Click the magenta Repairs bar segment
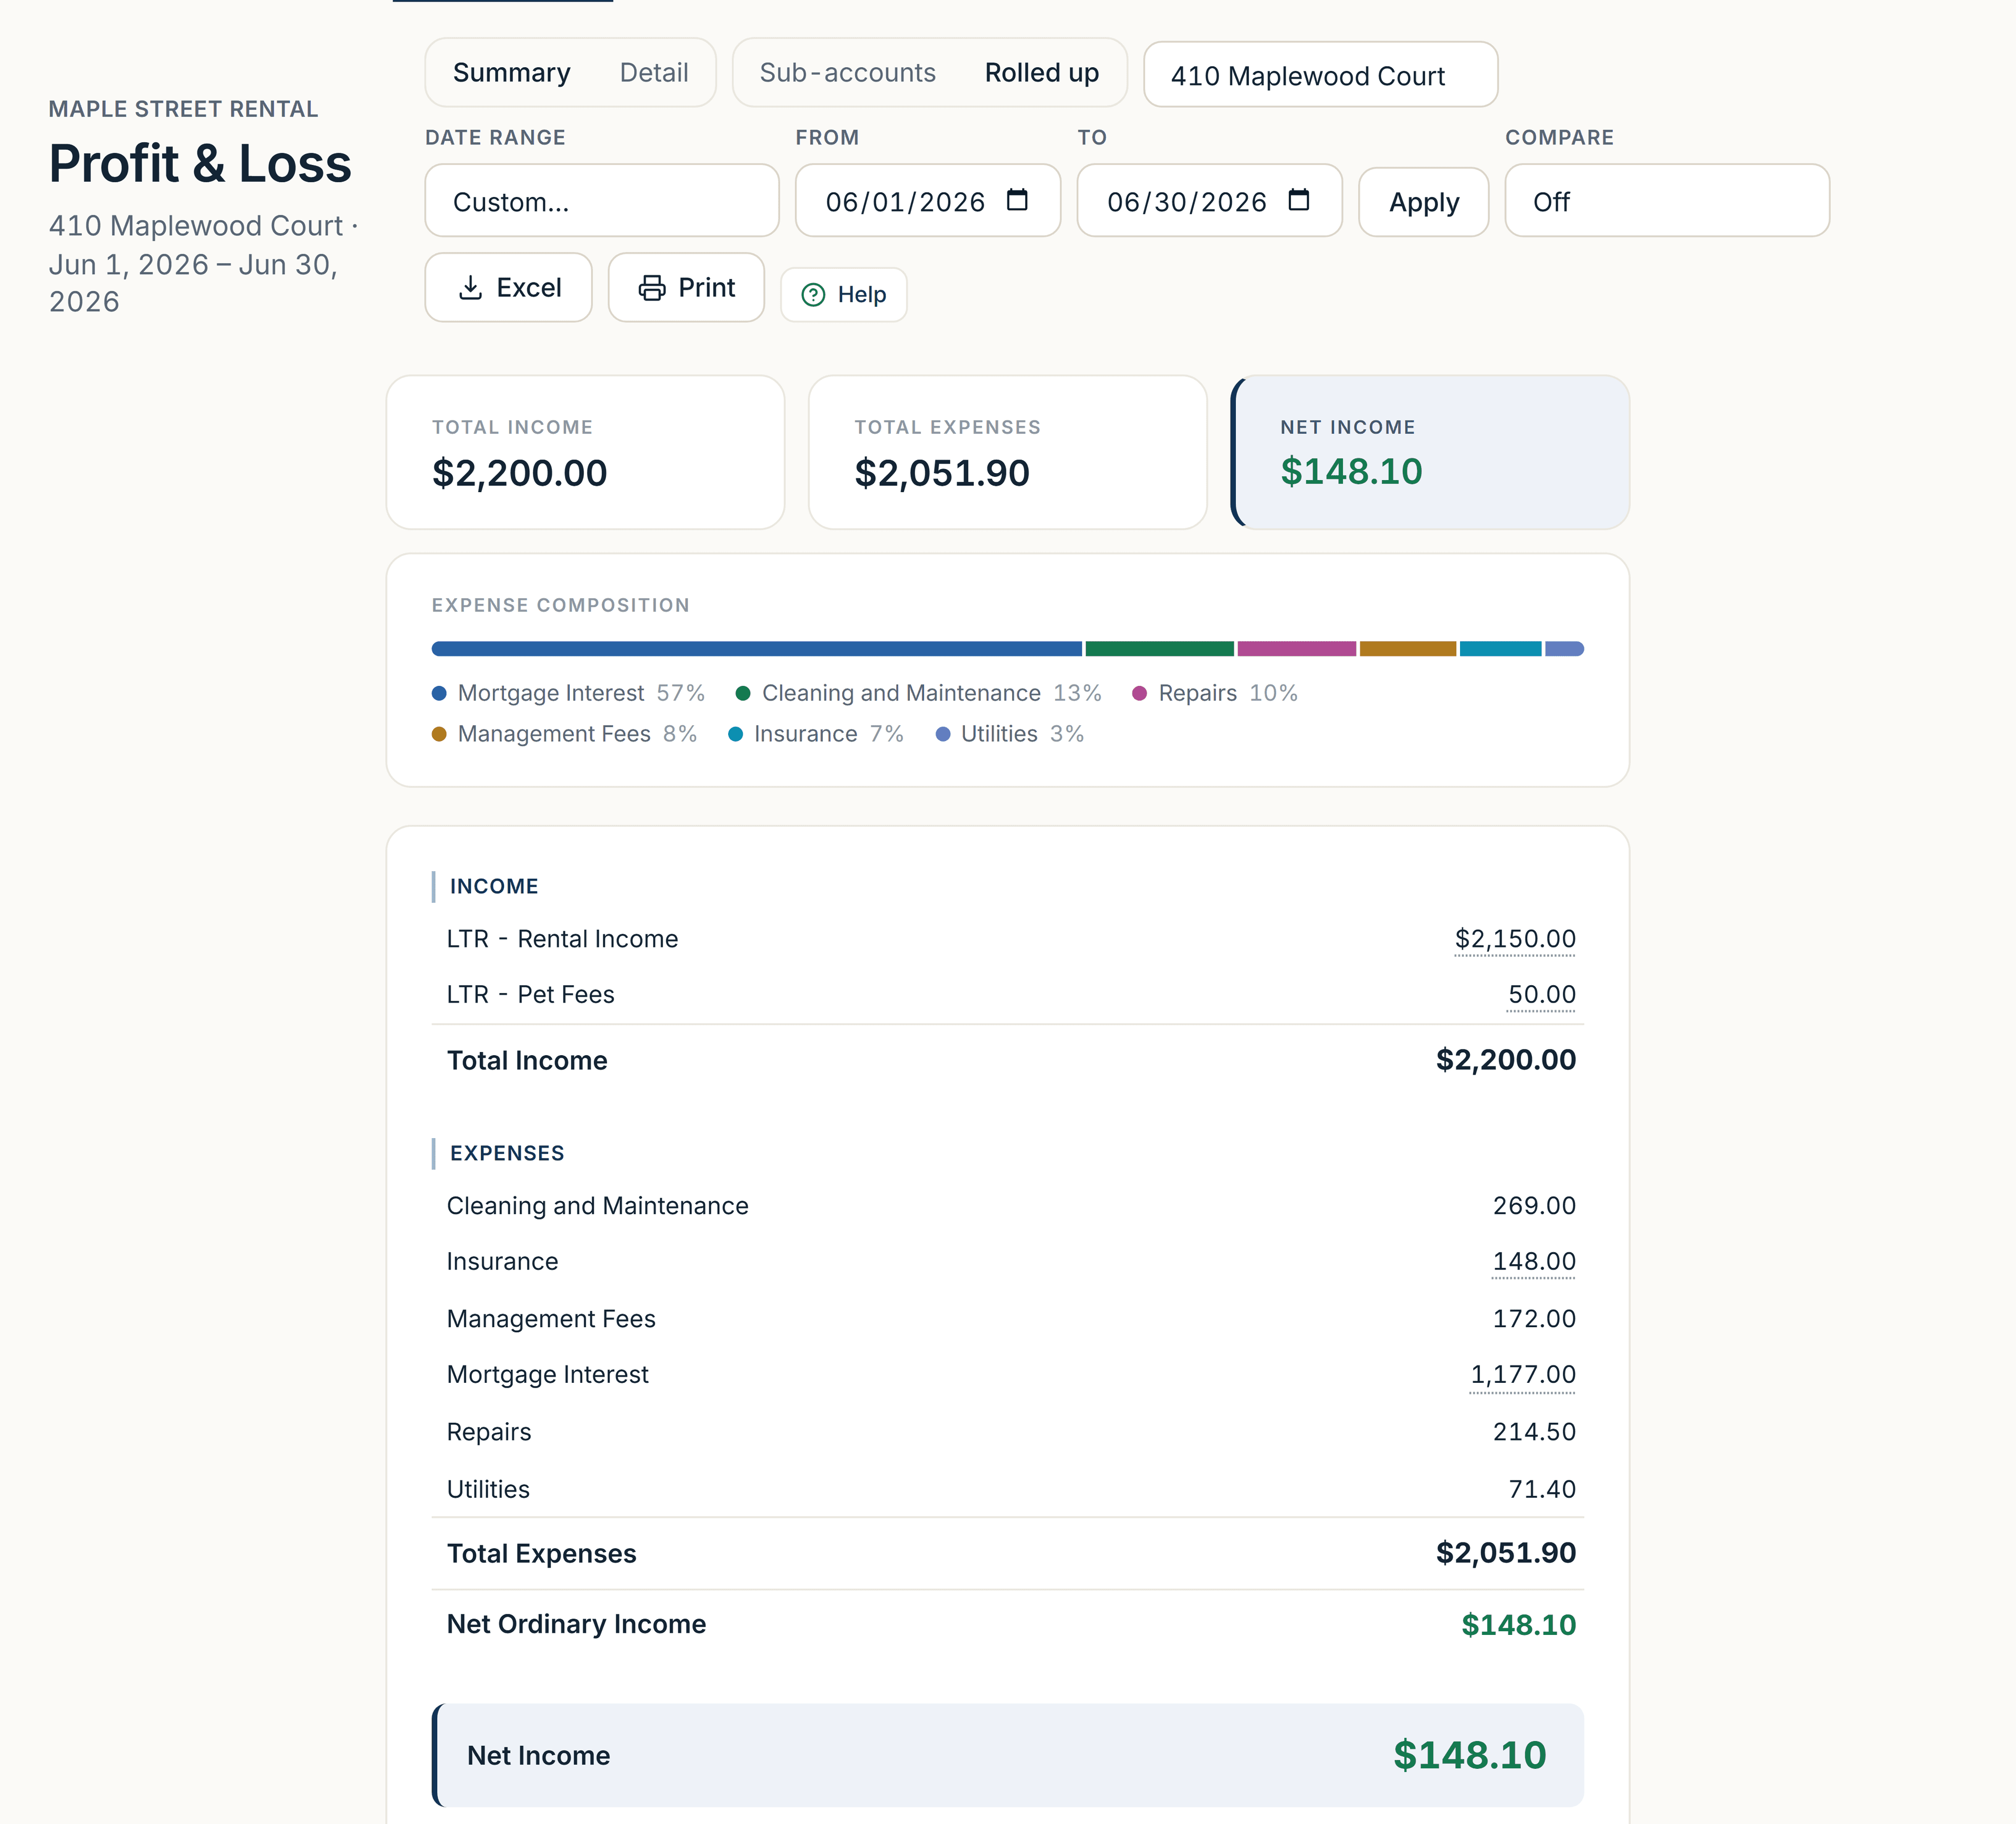The height and width of the screenshot is (1824, 2016). 1296,649
